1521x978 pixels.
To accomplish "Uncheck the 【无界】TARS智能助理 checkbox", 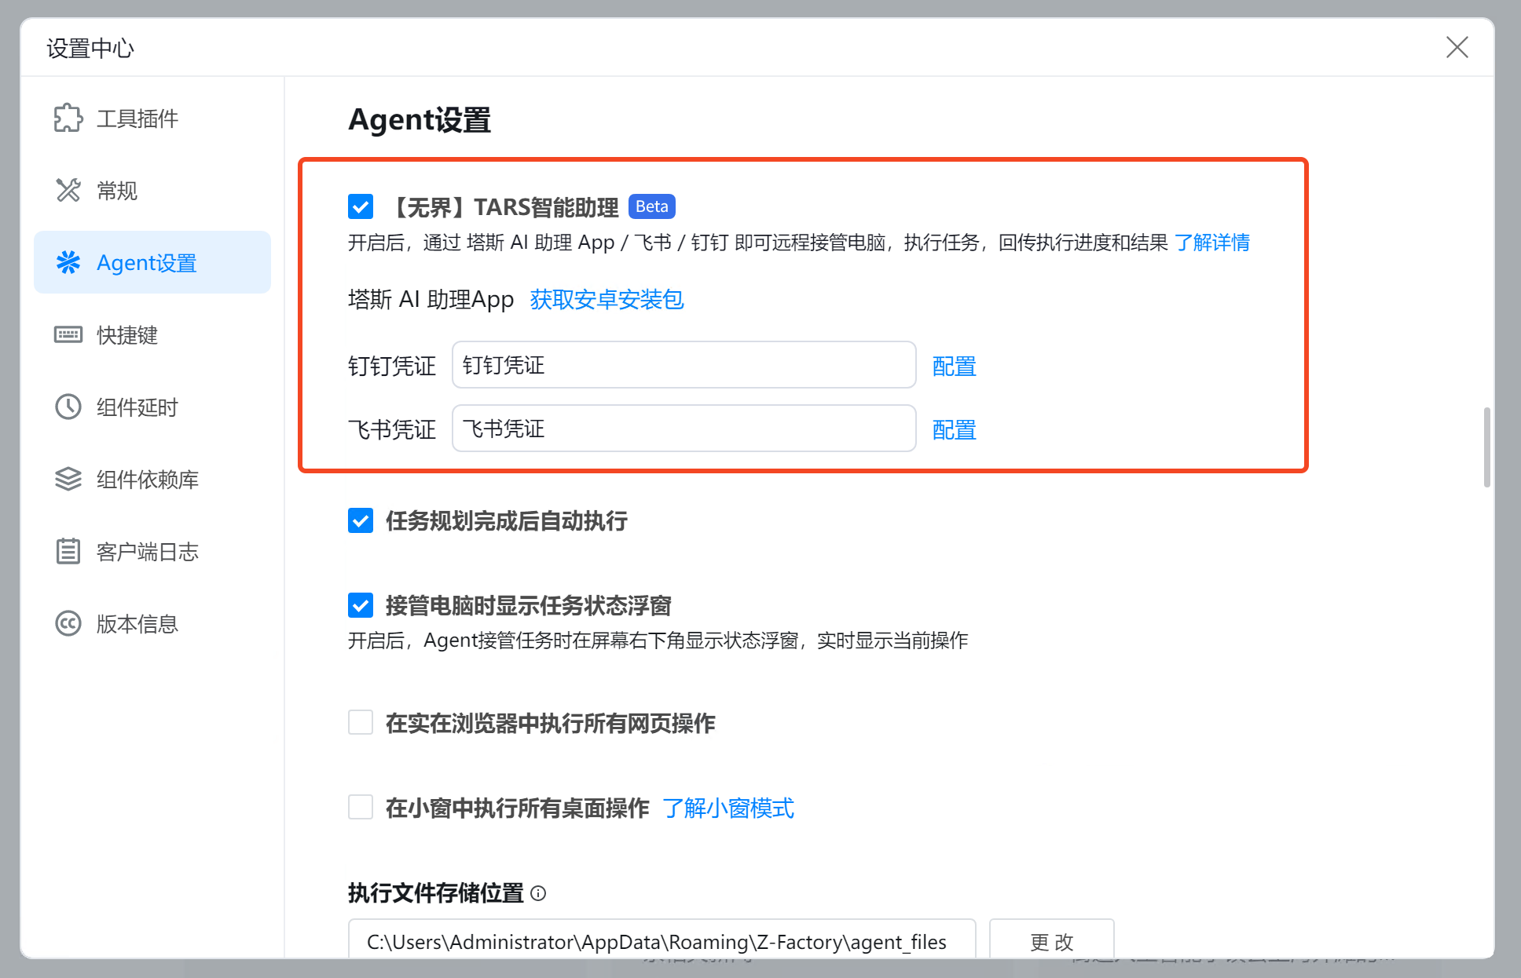I will click(361, 206).
